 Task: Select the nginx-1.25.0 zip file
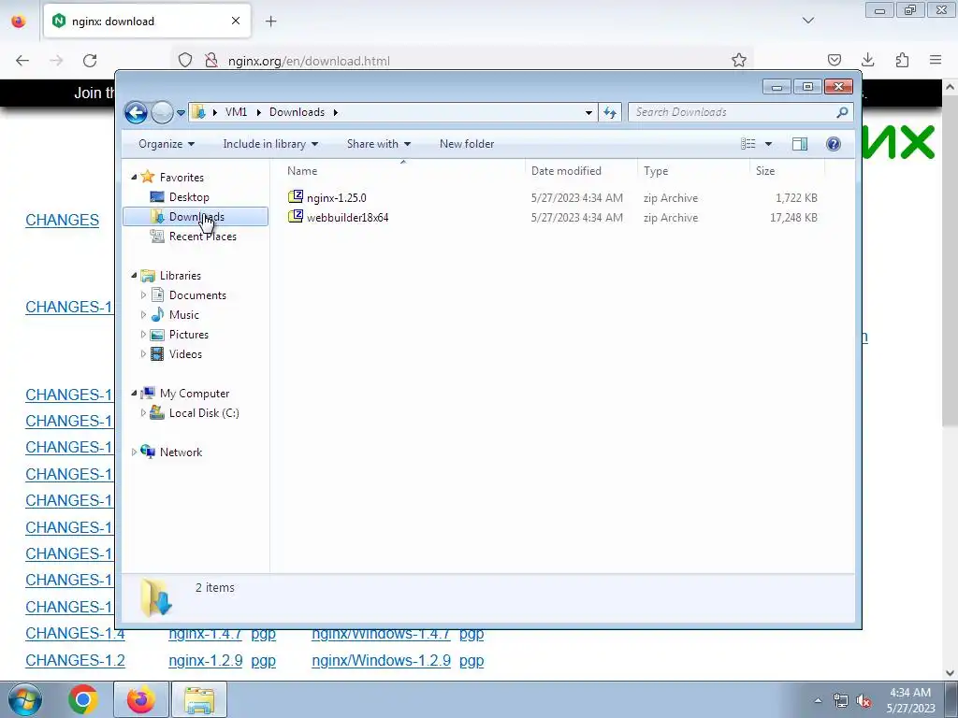click(x=337, y=198)
